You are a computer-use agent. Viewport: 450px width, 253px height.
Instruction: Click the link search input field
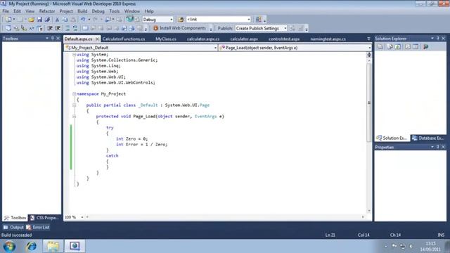(x=219, y=19)
